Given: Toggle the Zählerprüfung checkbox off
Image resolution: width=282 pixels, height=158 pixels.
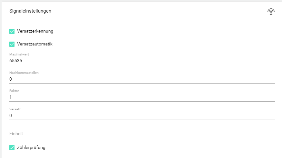Looking at the screenshot, I should [12, 148].
